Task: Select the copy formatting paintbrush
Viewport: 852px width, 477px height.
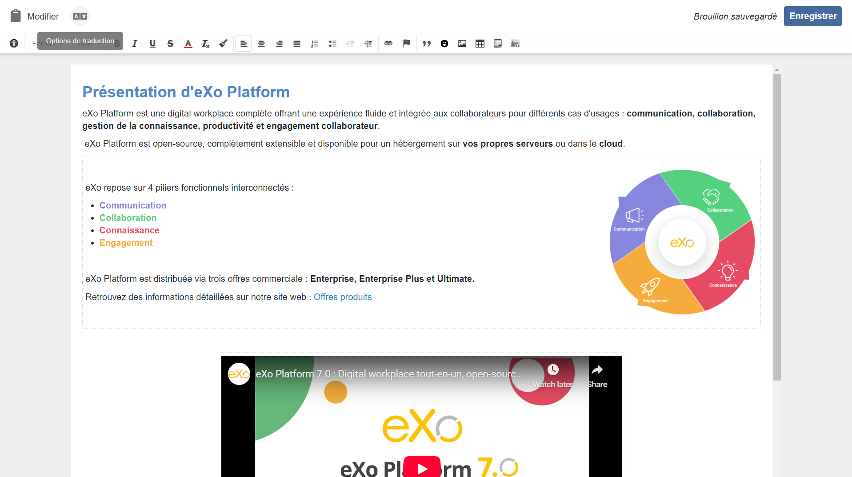Action: point(223,44)
